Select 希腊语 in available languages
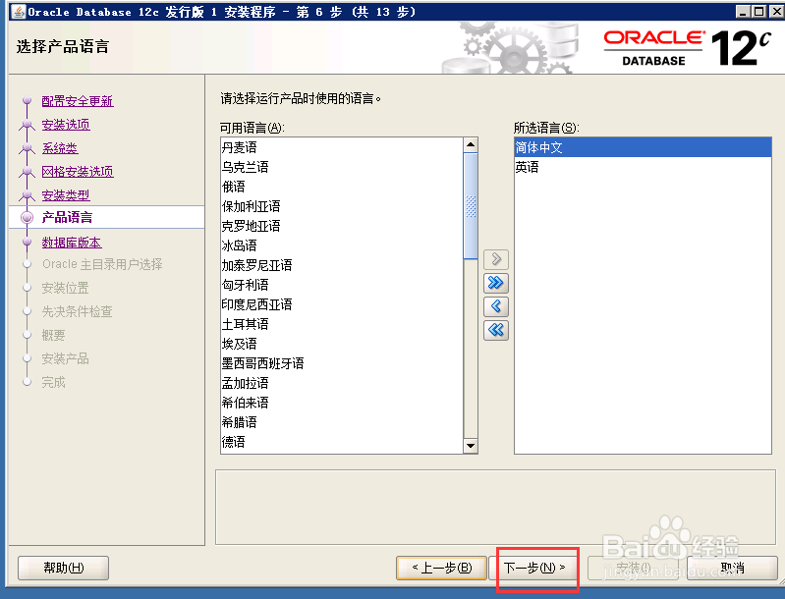The height and width of the screenshot is (599, 785). [x=342, y=422]
